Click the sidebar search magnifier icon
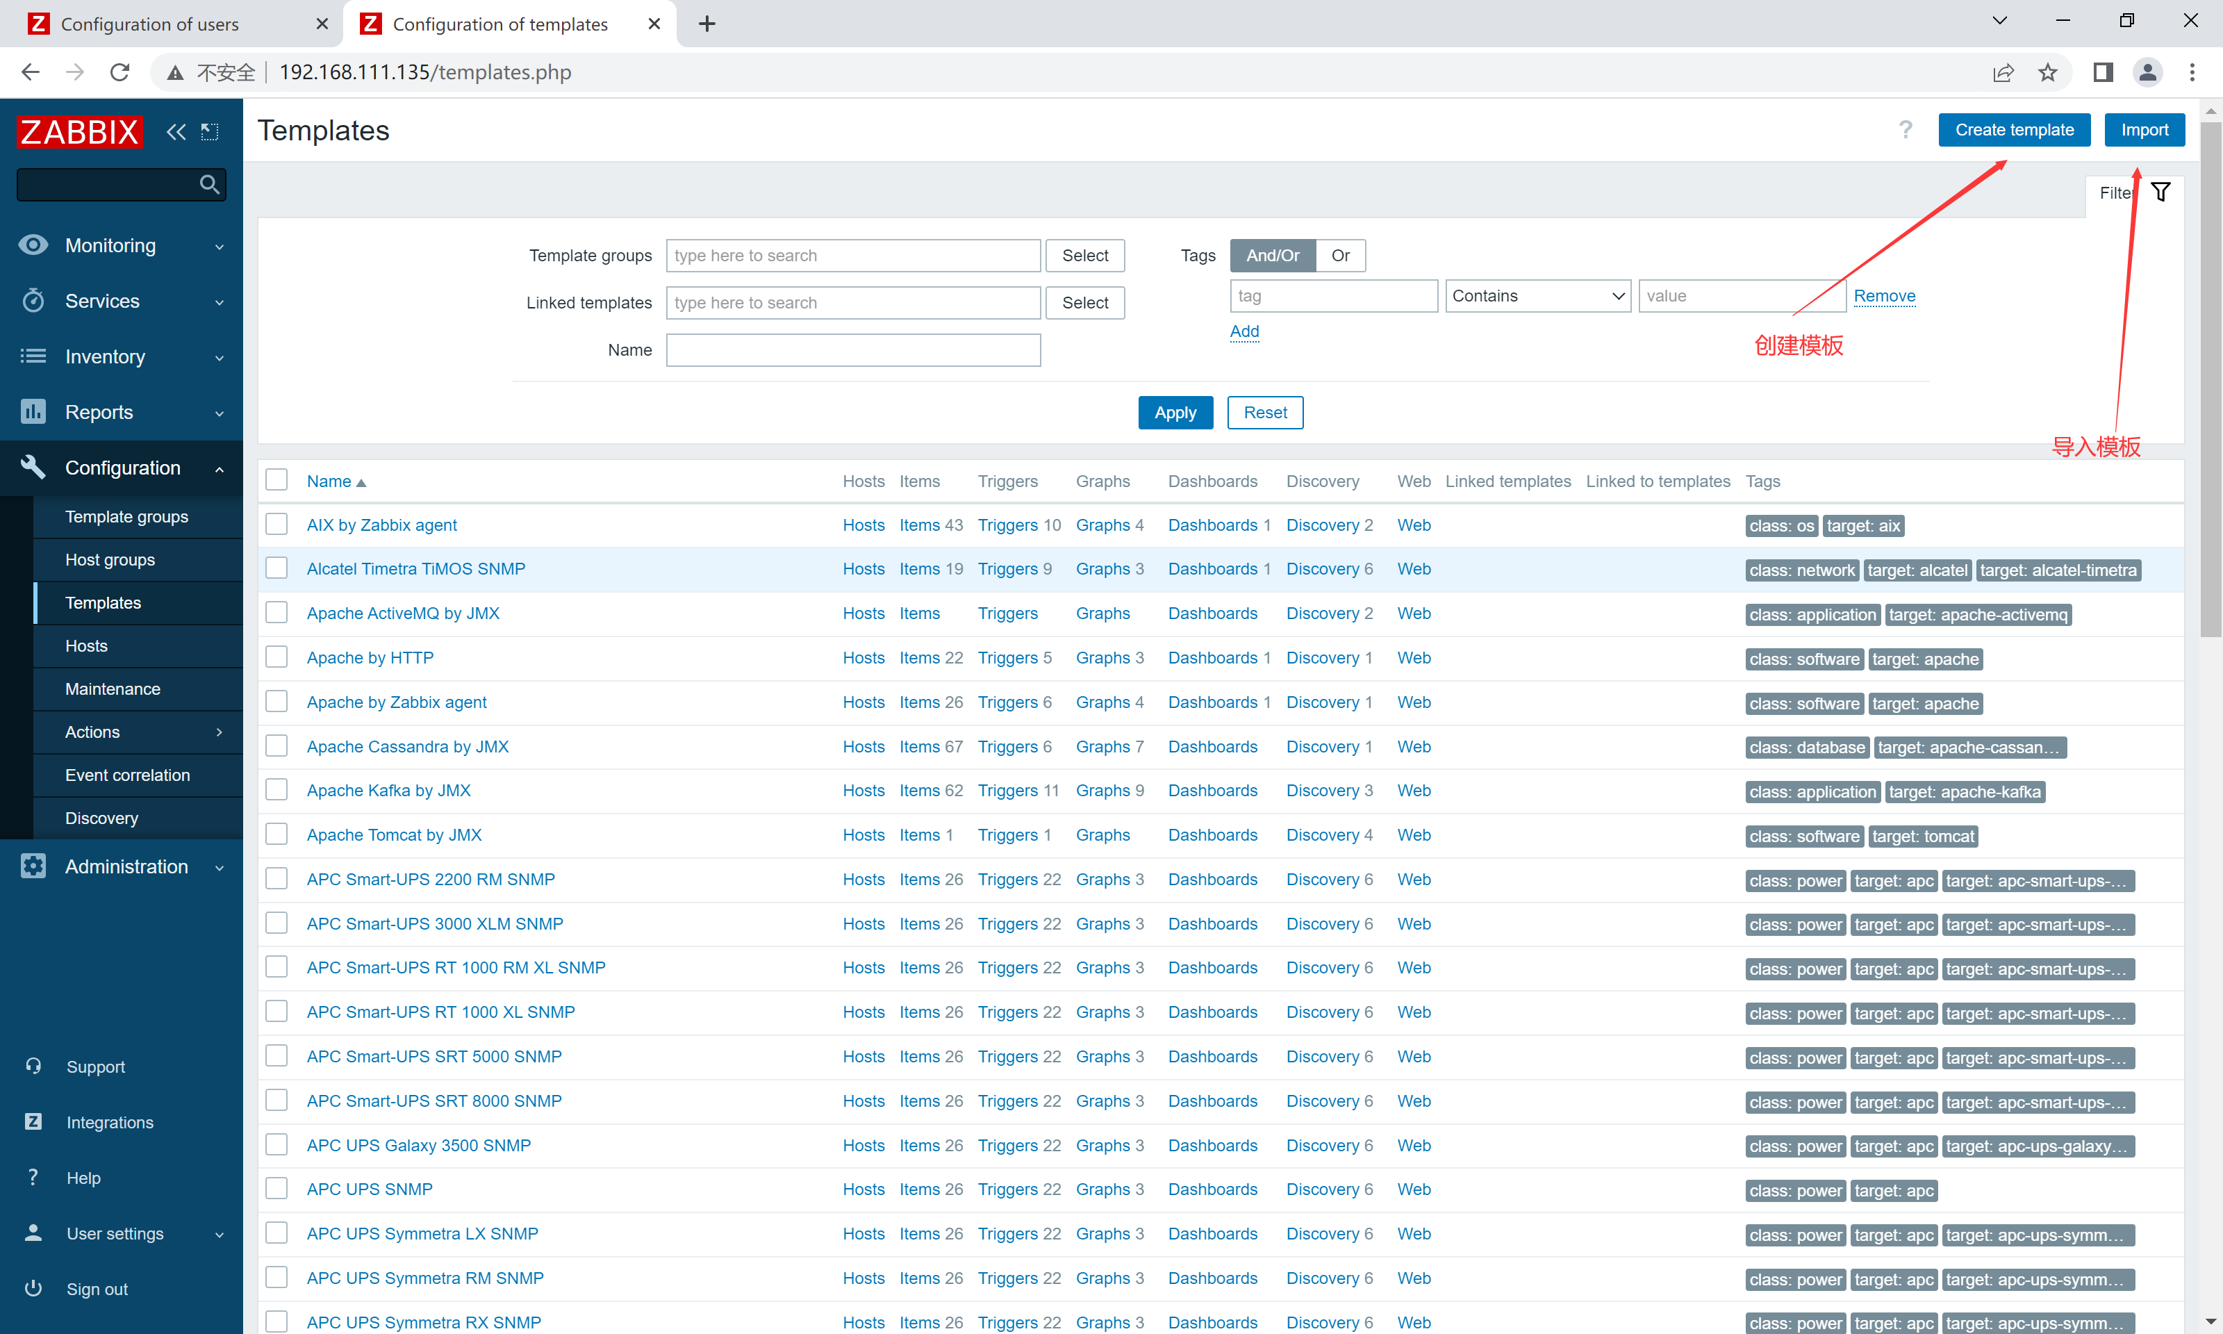Viewport: 2223px width, 1334px height. point(209,184)
